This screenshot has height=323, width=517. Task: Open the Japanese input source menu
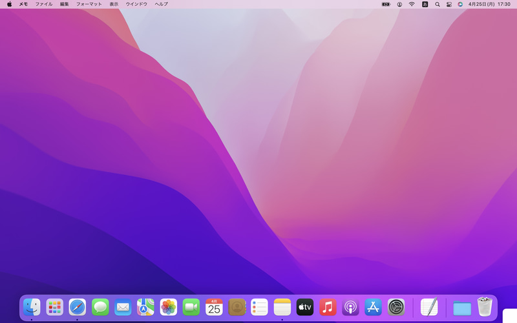[x=425, y=5]
